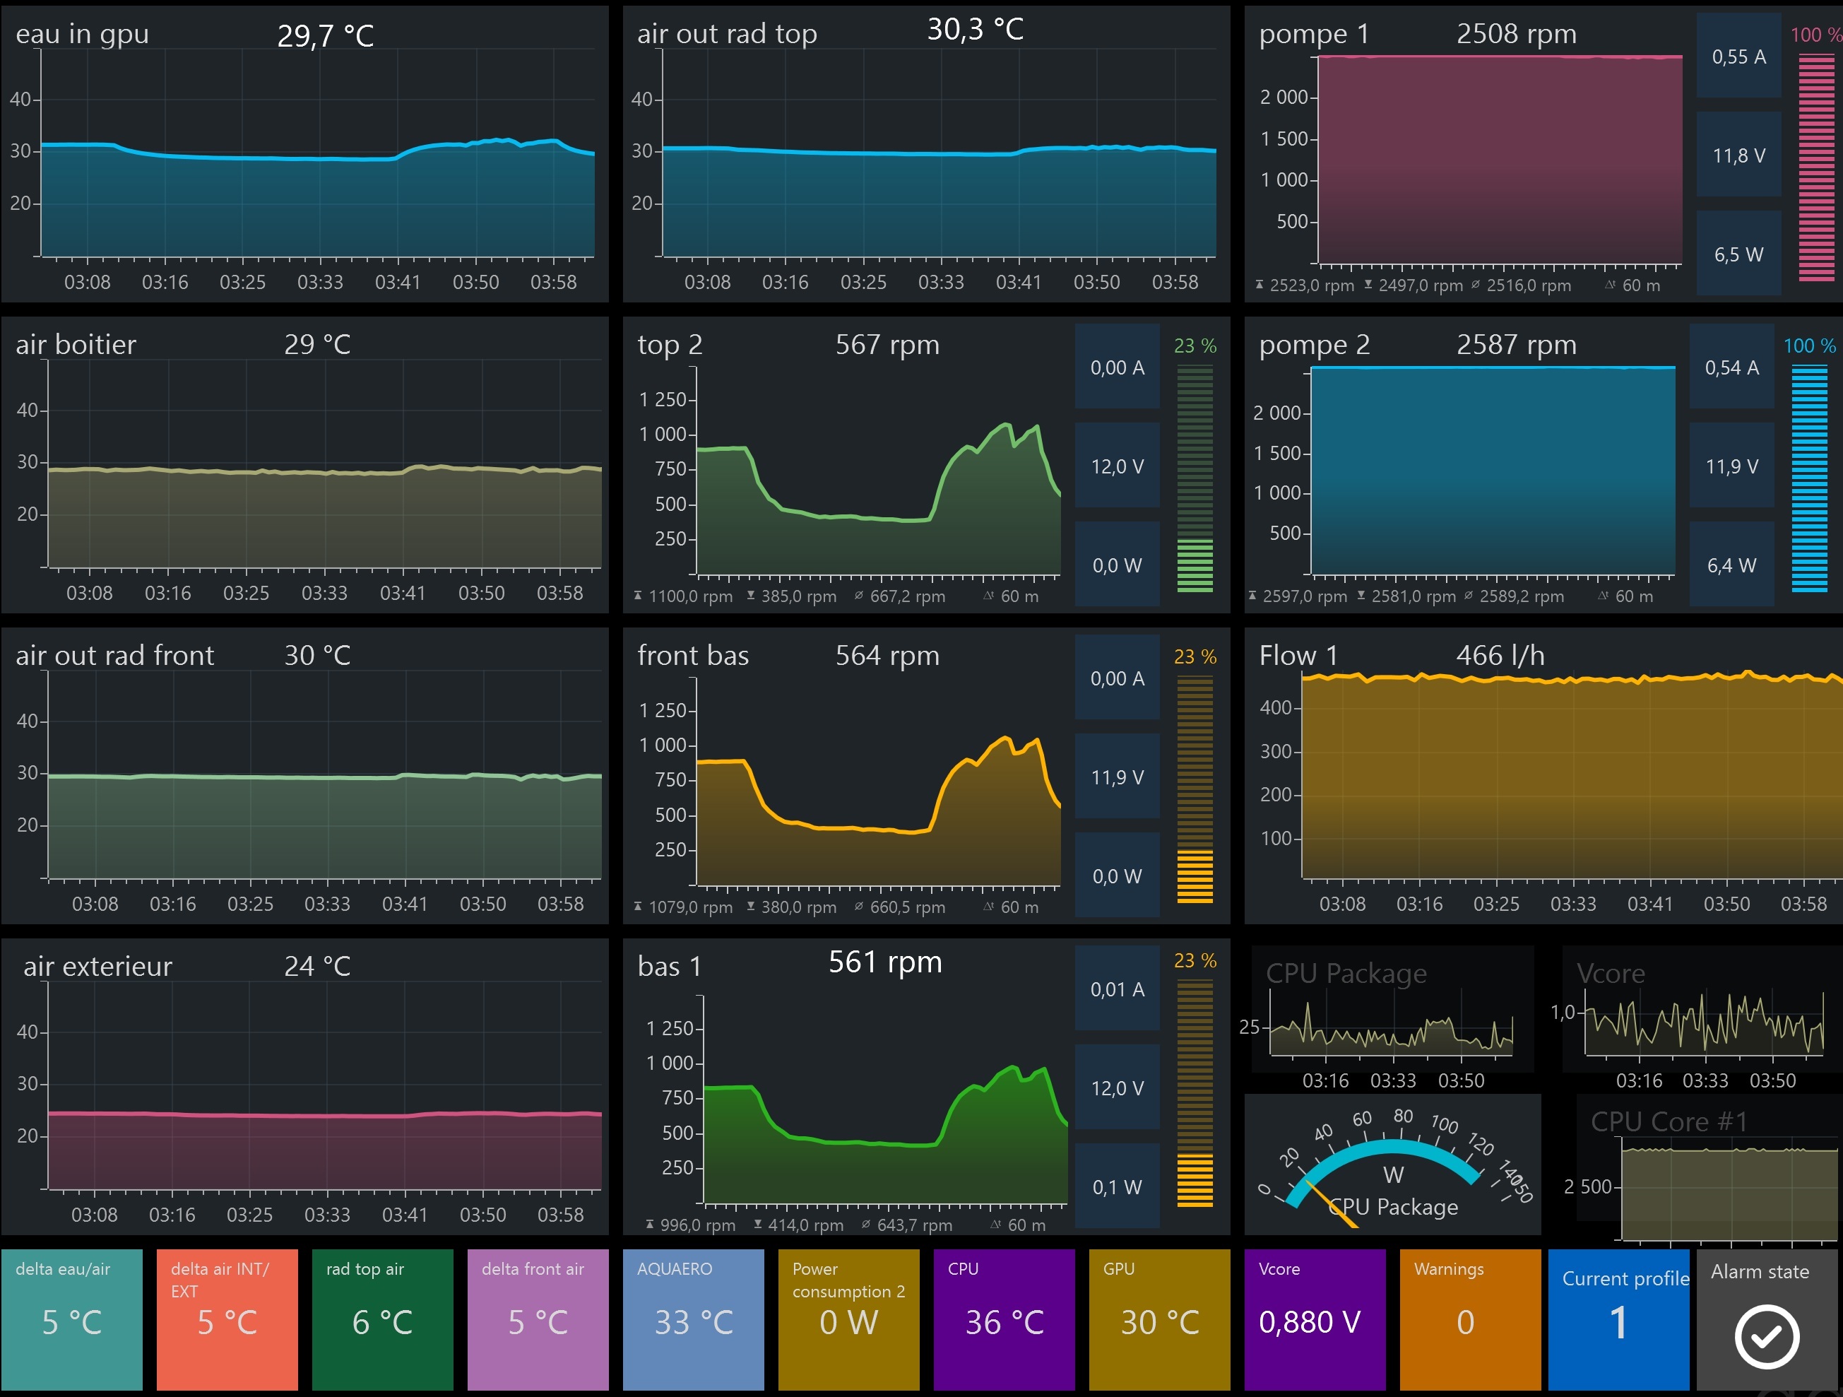1843x1397 pixels.
Task: Open the Warnings tile showing 0
Action: pyautogui.click(x=1470, y=1319)
